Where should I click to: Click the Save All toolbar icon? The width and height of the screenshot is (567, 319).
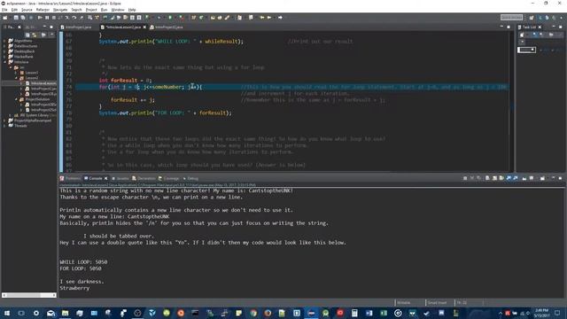[23, 18]
